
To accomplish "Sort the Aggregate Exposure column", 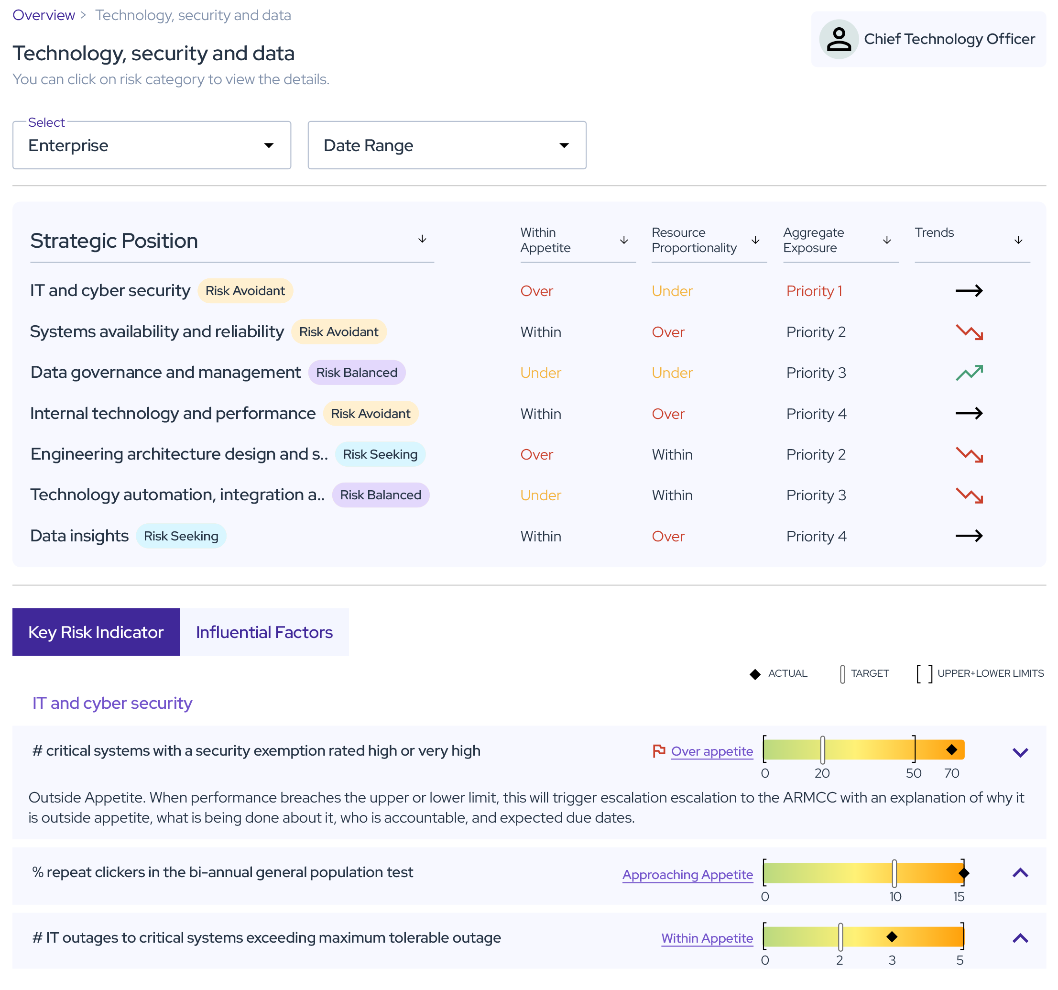I will tap(887, 240).
